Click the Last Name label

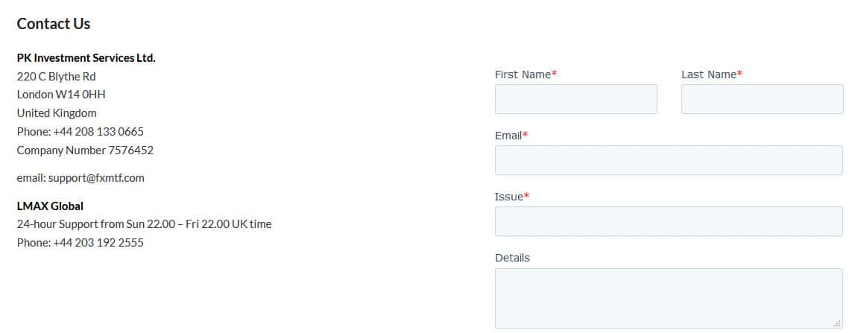[708, 74]
